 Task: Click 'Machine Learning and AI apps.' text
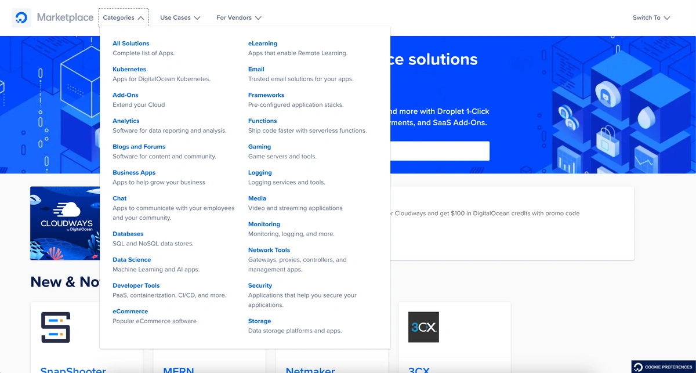click(156, 269)
